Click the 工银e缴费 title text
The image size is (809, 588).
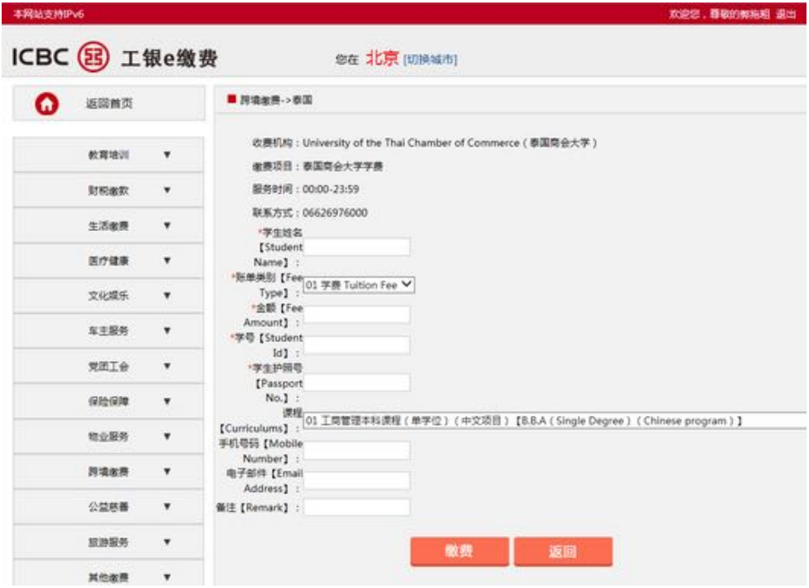tap(170, 58)
